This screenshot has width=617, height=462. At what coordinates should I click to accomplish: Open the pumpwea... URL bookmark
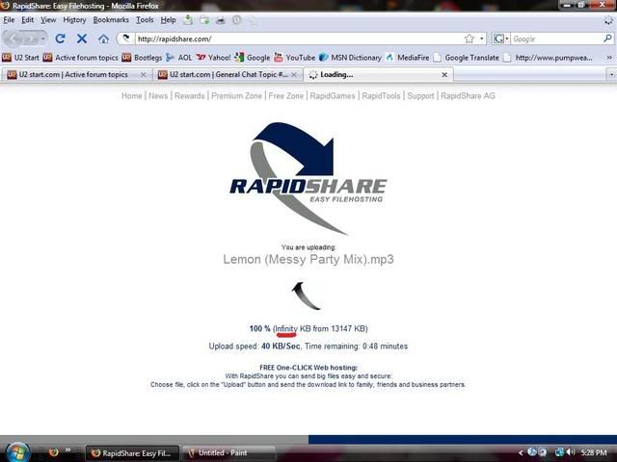click(x=548, y=58)
